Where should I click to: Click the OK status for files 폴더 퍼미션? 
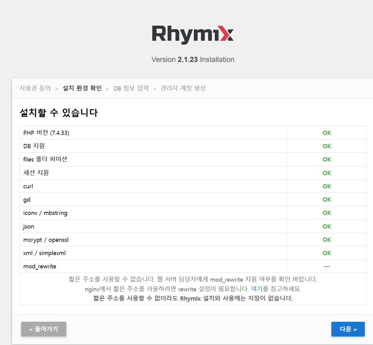(327, 159)
